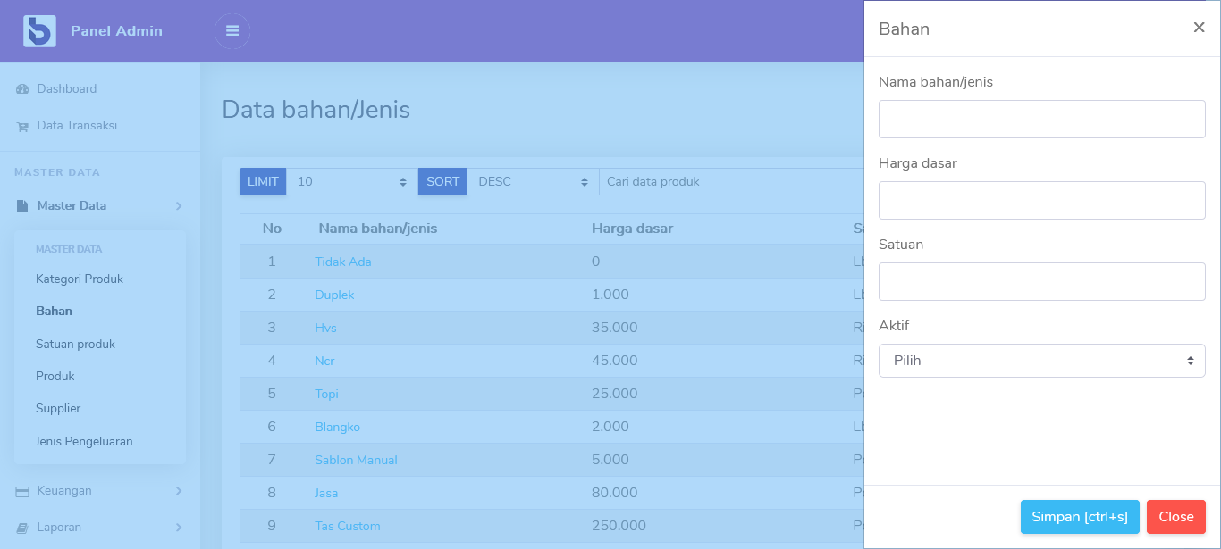The height and width of the screenshot is (549, 1221).
Task: Open the Jenis Pengeluaran menu item
Action: [84, 442]
